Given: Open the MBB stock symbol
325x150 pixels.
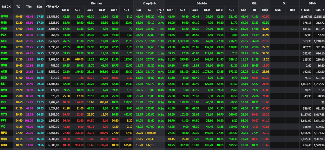Looking at the screenshot, I should pyautogui.click(x=4, y=139).
